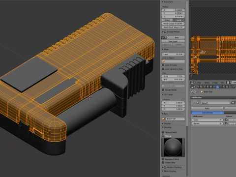Screen dimensions: 236x177
Task: Enable Hidden Wire checkbox
Action: click(x=163, y=163)
